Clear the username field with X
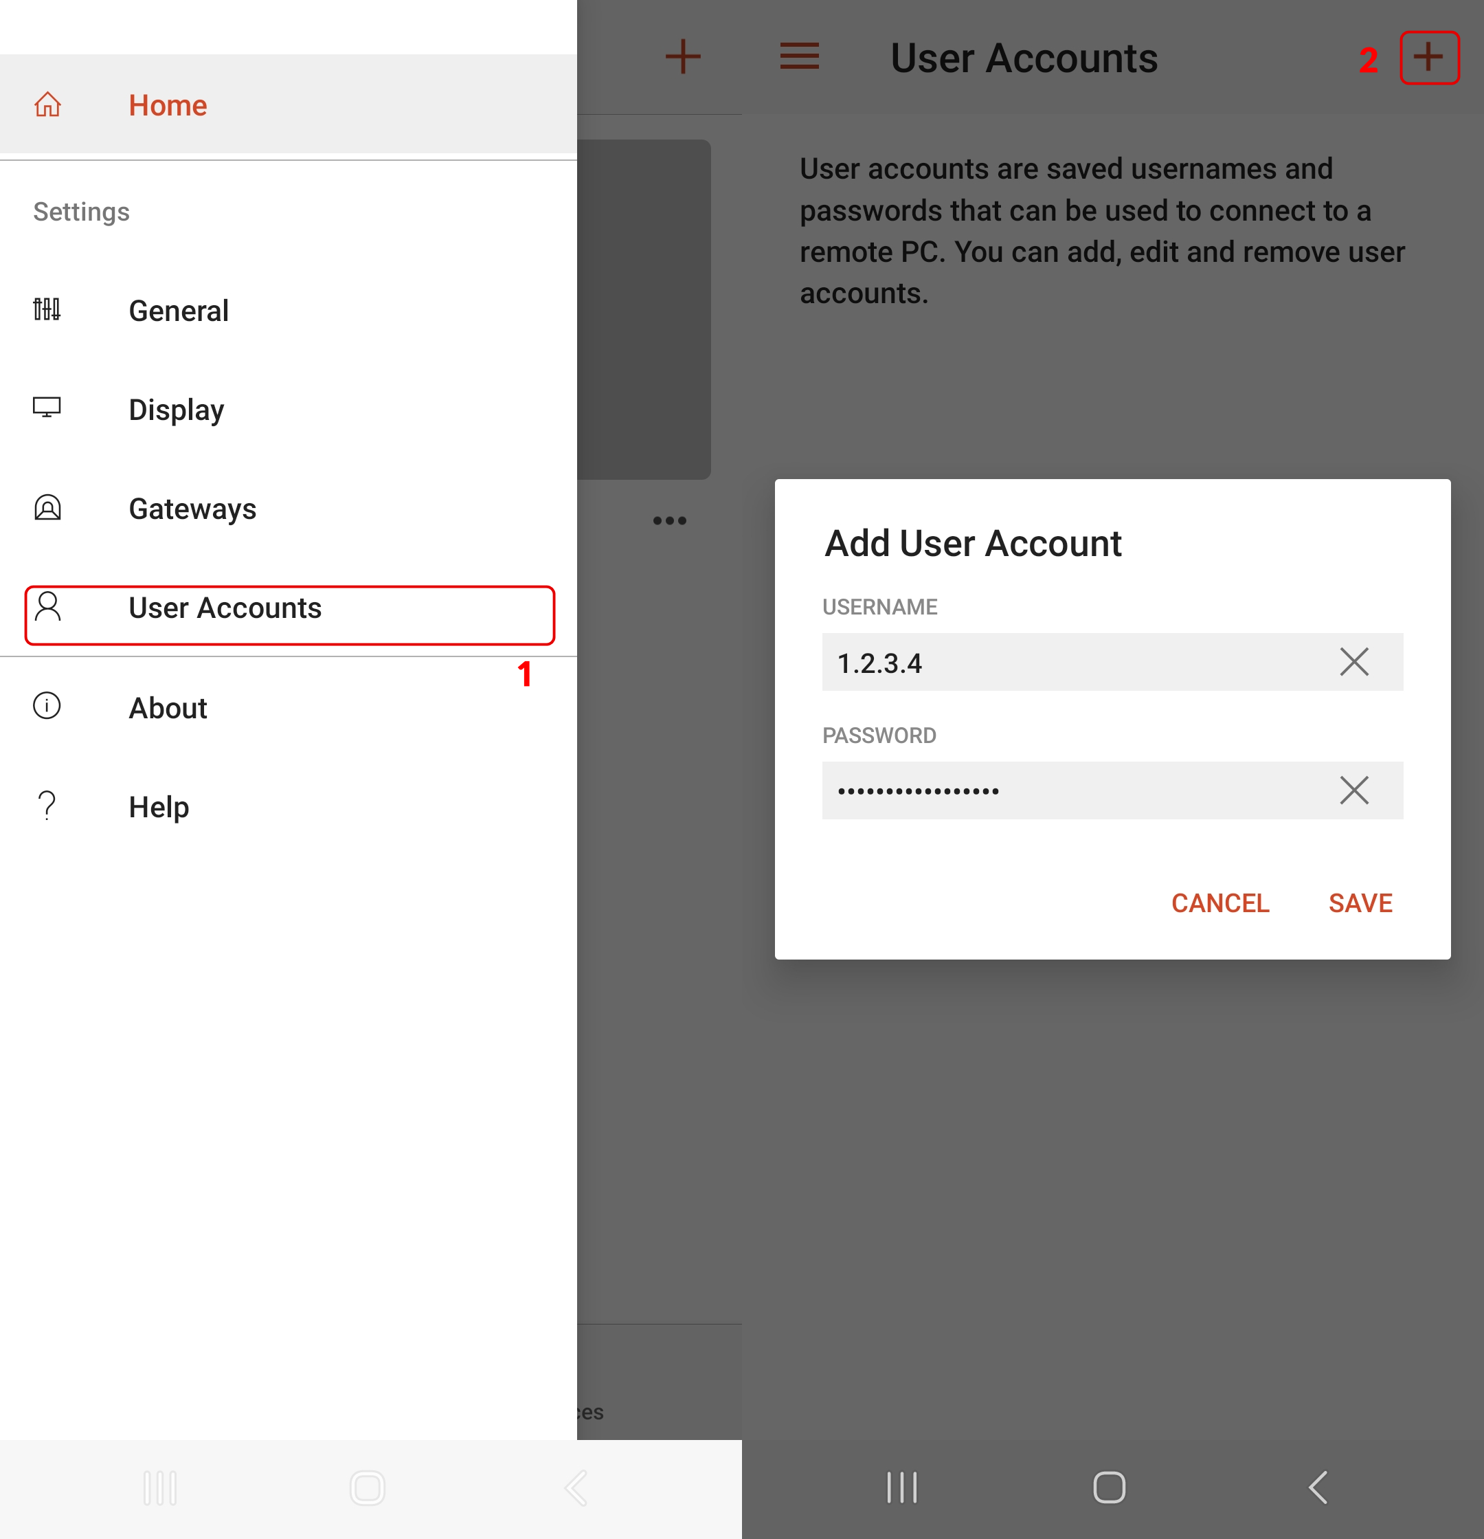The image size is (1484, 1539). (1353, 662)
